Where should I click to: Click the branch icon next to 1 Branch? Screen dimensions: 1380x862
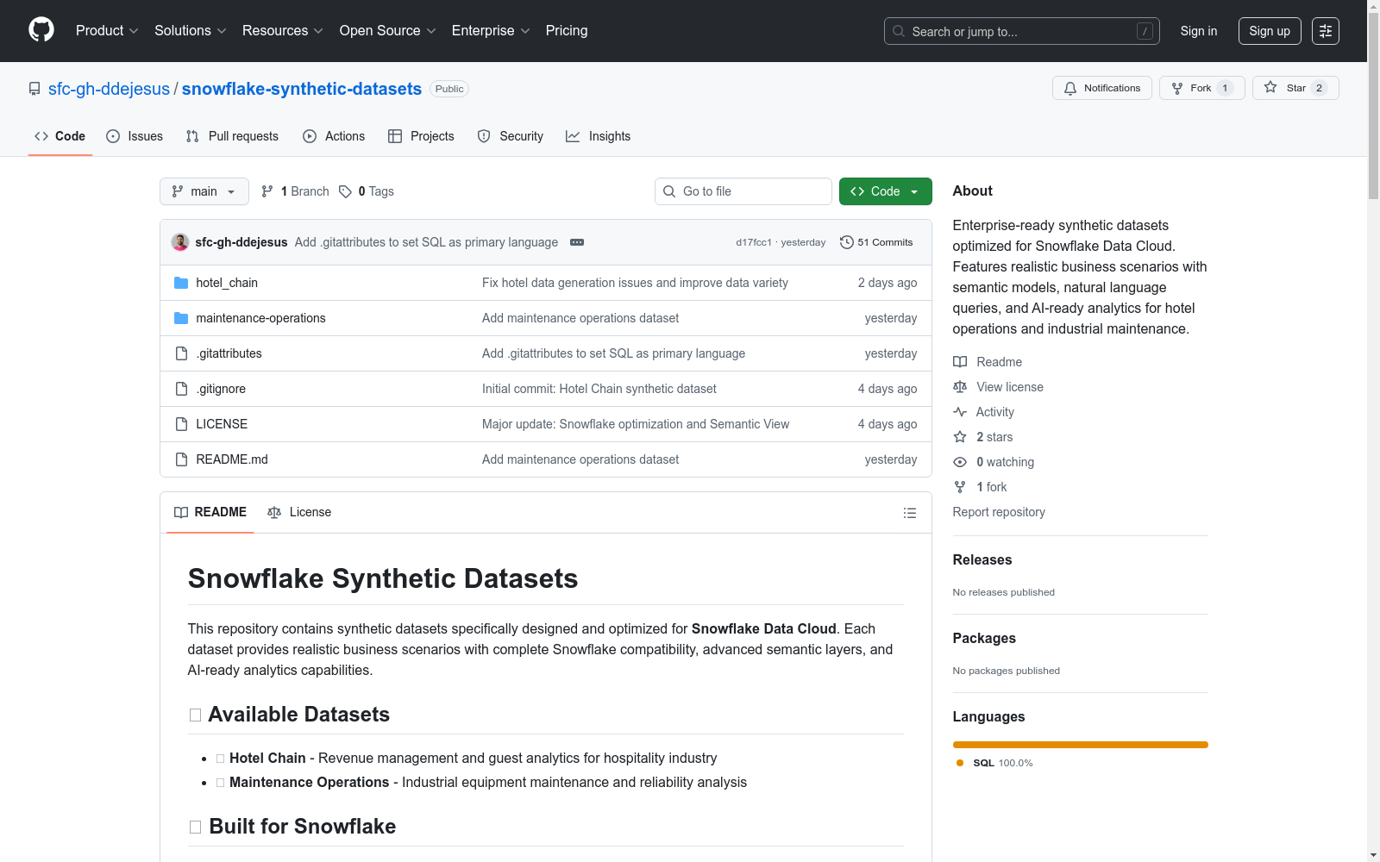(x=267, y=191)
